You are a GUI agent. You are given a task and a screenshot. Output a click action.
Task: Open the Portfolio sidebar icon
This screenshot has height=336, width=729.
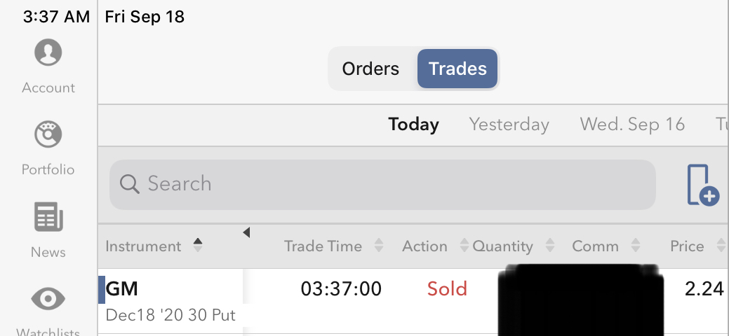pyautogui.click(x=48, y=134)
